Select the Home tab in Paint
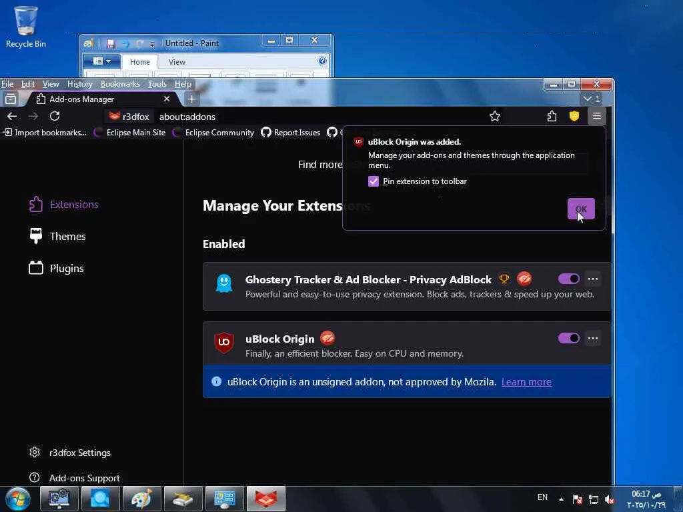Viewport: 683px width, 512px height. pyautogui.click(x=140, y=62)
